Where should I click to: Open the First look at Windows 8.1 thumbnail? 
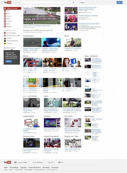(x=52, y=123)
